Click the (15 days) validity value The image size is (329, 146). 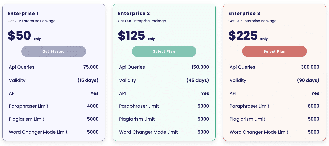coord(88,80)
